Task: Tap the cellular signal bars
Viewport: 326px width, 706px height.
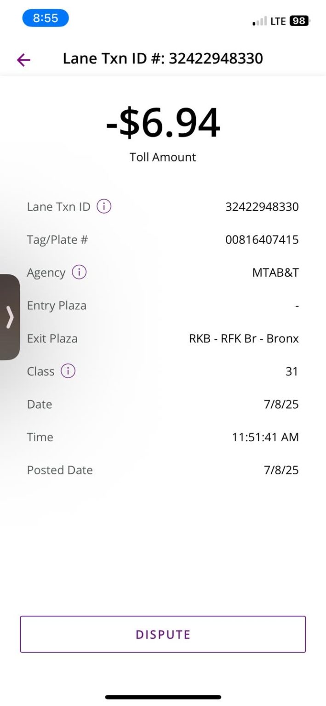Action: (x=259, y=21)
